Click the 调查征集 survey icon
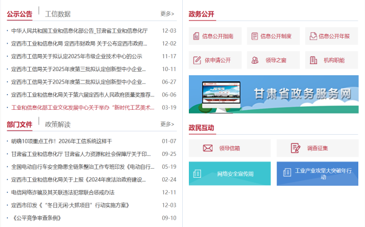Image resolution: width=365 pixels, height=227 pixels. pos(295,148)
